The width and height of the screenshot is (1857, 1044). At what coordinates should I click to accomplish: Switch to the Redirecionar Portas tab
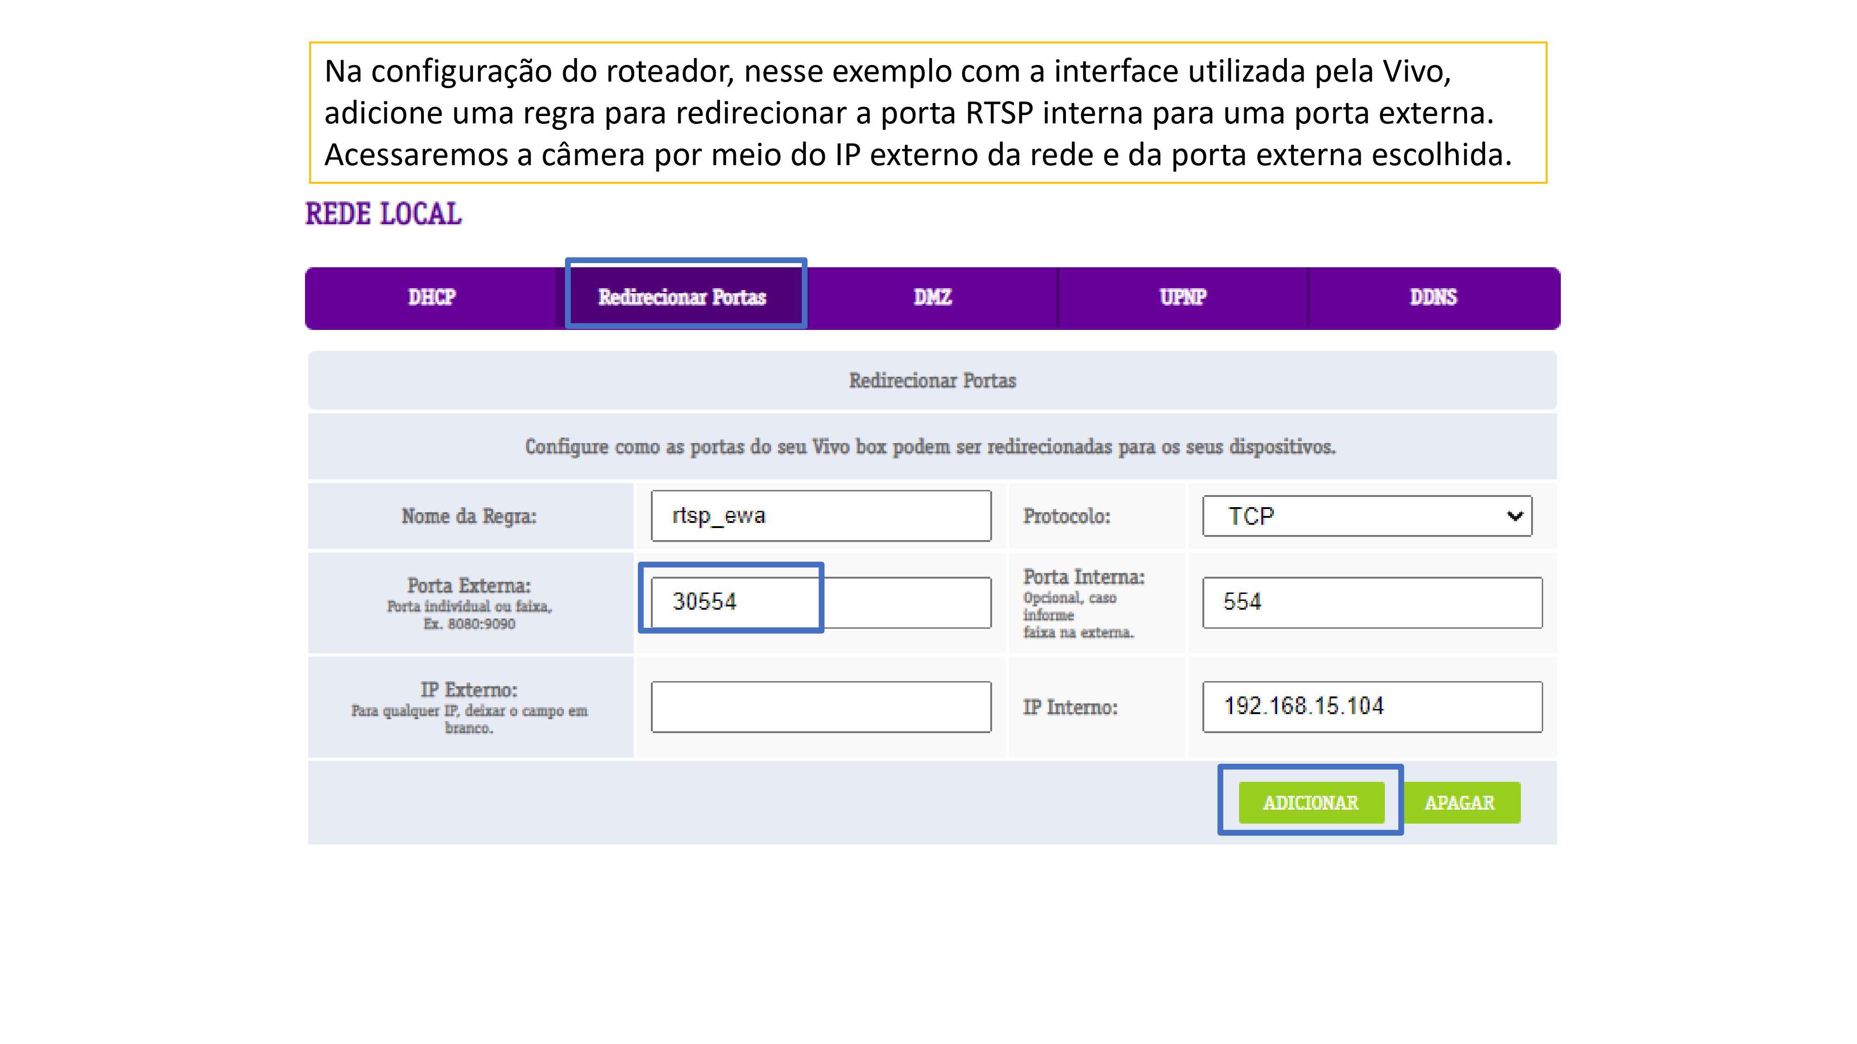[682, 297]
